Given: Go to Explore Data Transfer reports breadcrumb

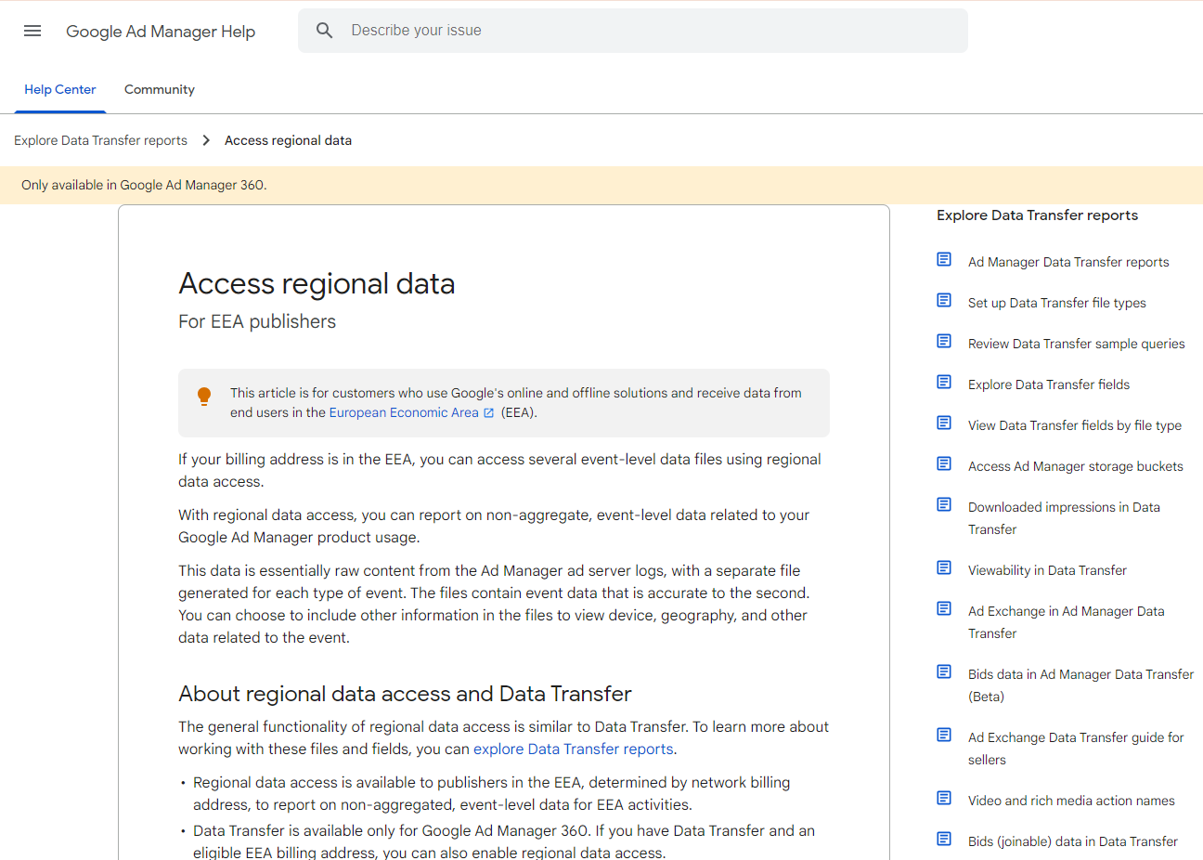Looking at the screenshot, I should coord(100,140).
